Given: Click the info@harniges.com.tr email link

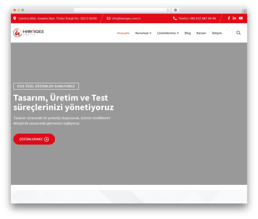Looking at the screenshot, I should (x=126, y=19).
